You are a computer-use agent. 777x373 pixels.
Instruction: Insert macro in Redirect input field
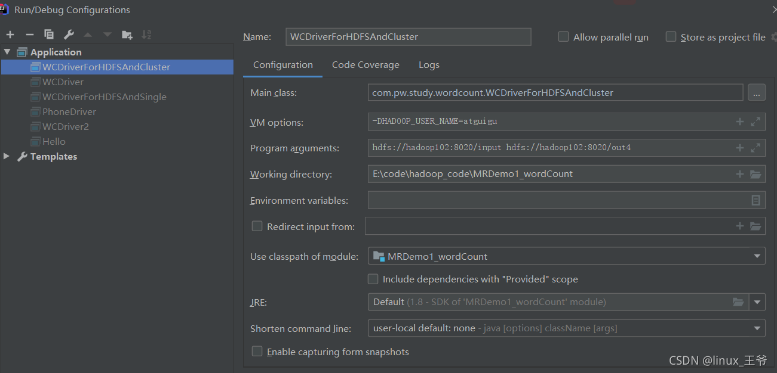point(740,226)
